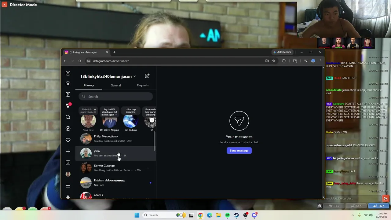The image size is (391, 220).
Task: Click the conversation list scrollbar
Action: pos(155,141)
